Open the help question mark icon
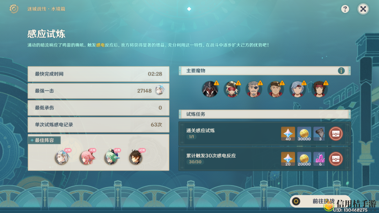This screenshot has width=379, height=213. pos(345,9)
